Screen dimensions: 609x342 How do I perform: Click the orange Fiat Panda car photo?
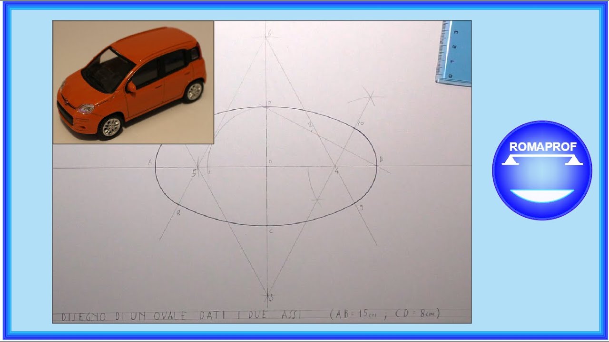coord(133,82)
